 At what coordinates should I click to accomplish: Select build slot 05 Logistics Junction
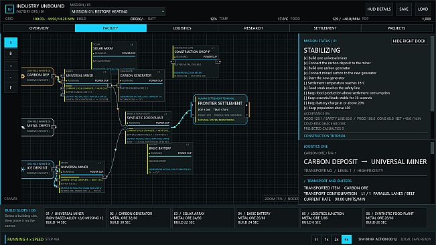tap(331, 218)
